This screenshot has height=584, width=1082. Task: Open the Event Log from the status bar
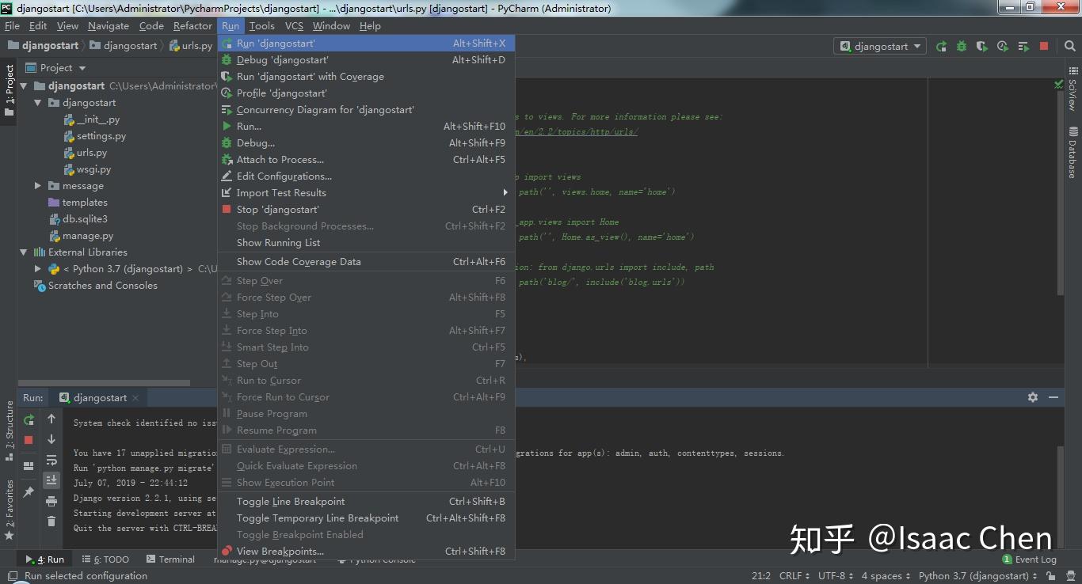[1030, 559]
